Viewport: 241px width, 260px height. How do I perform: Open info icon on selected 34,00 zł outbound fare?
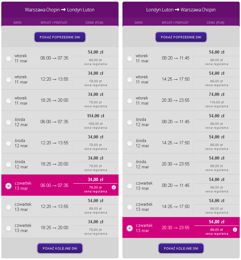[x=114, y=188]
